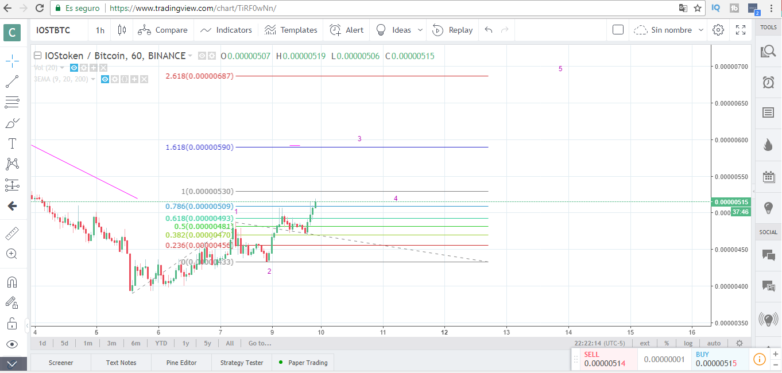Set the date range to 3m
Image resolution: width=782 pixels, height=373 pixels.
coord(111,343)
